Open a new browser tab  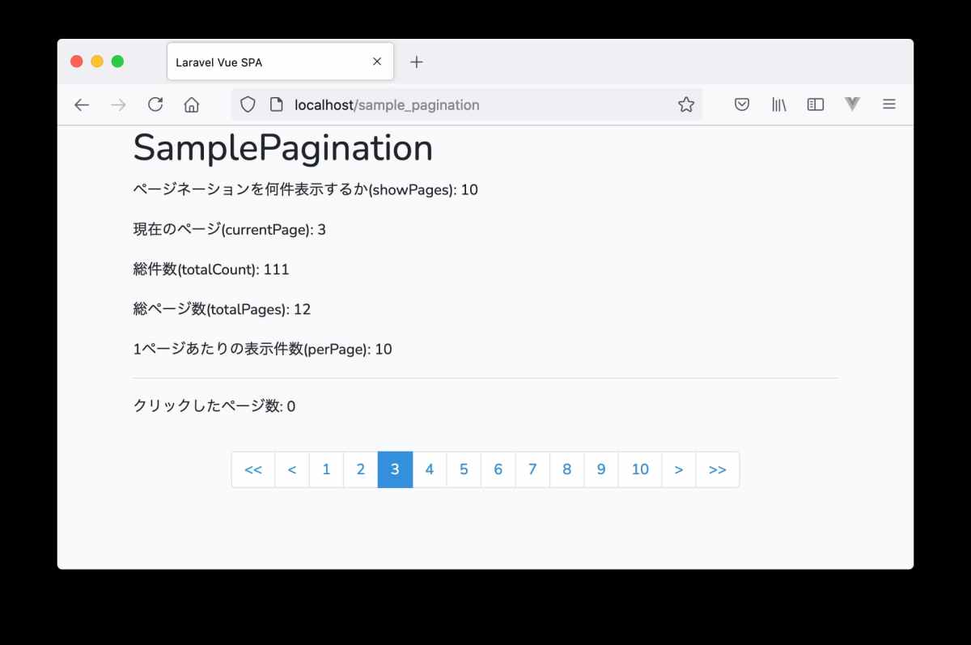pyautogui.click(x=416, y=62)
